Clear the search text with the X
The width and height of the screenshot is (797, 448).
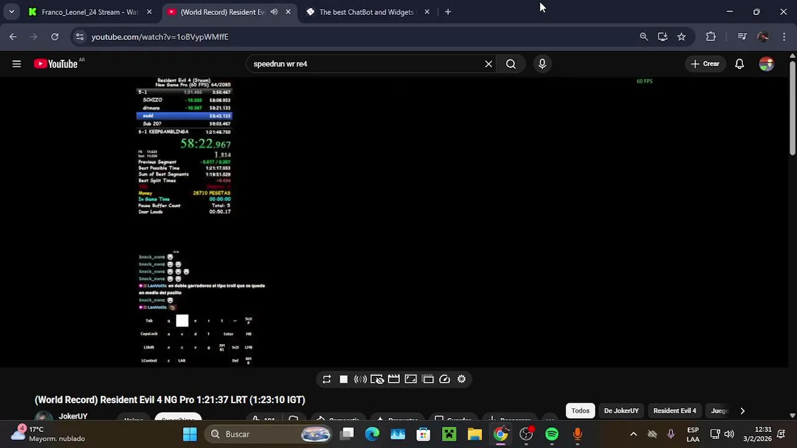pyautogui.click(x=489, y=63)
